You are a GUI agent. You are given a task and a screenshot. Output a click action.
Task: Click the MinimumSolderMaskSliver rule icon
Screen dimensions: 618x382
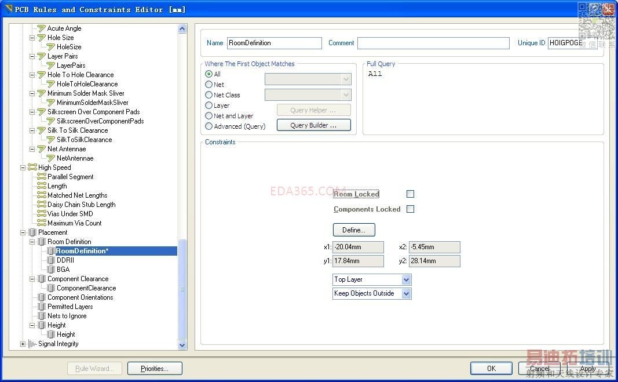point(51,103)
